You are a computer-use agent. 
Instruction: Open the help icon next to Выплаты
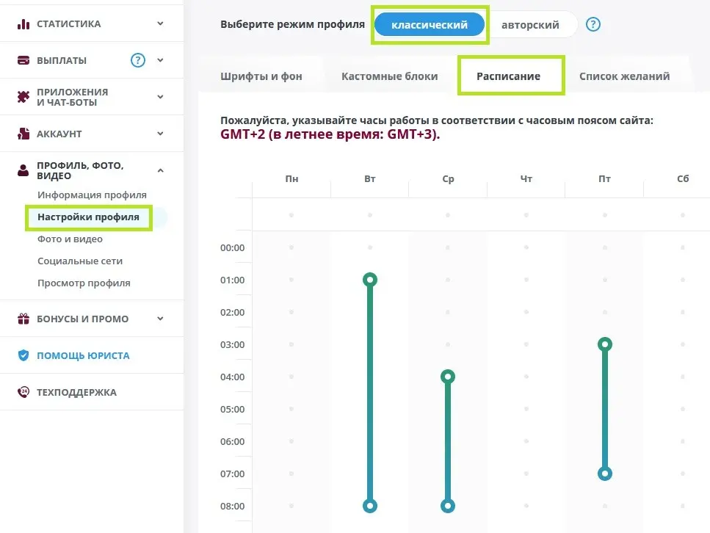pos(137,60)
